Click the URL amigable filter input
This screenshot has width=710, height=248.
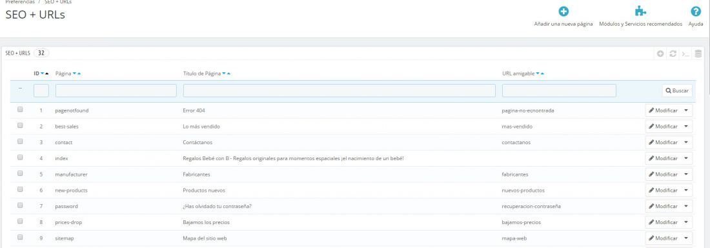[x=559, y=90]
